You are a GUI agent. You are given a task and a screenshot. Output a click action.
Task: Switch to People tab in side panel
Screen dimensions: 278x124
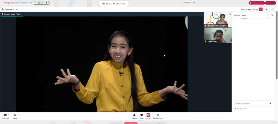point(237,15)
